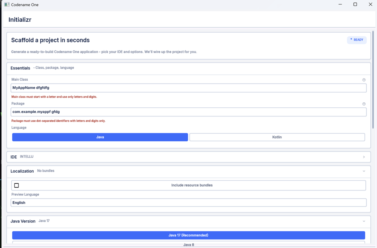This screenshot has width=377, height=248.
Task: Click the Main Class help icon
Action: 364,80
